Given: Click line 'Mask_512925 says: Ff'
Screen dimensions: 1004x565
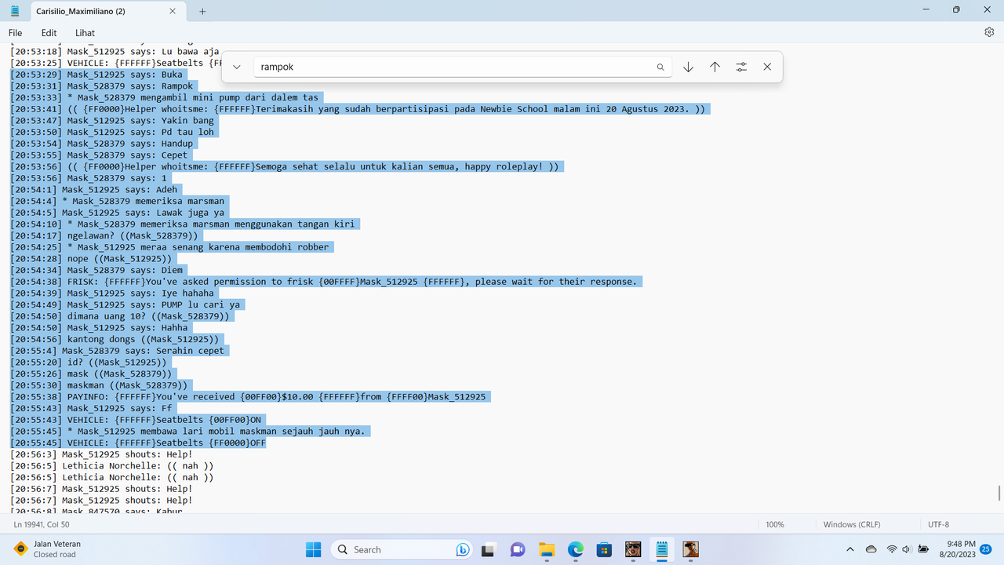Looking at the screenshot, I should point(92,409).
